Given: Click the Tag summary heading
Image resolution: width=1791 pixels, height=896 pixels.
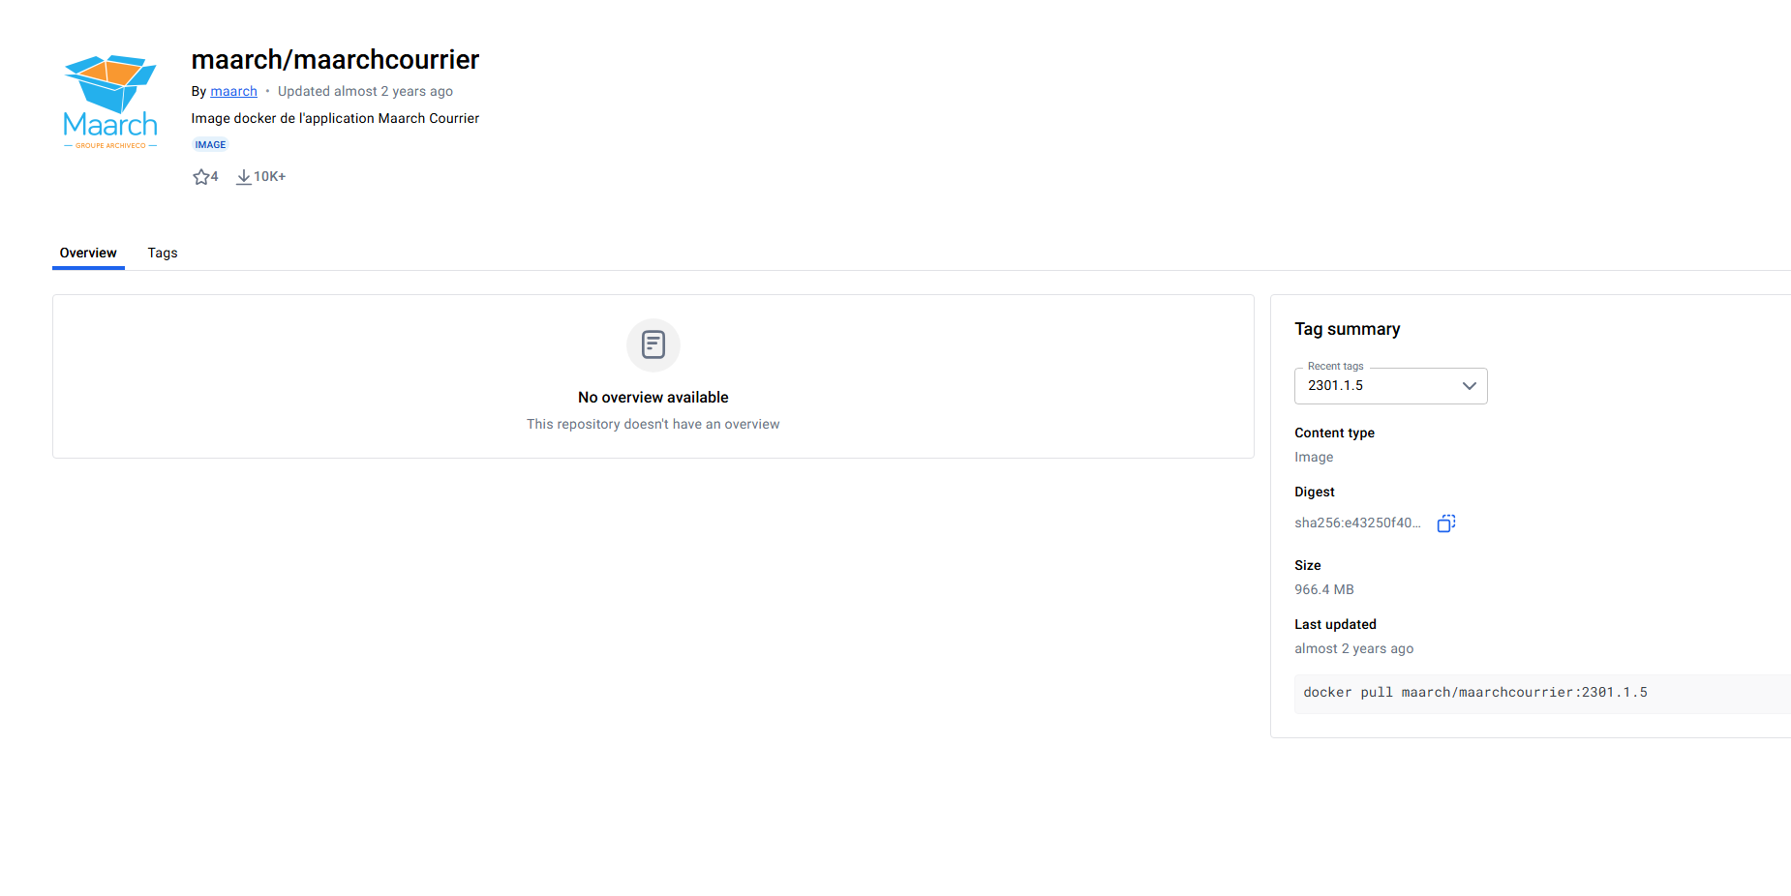Looking at the screenshot, I should 1347,329.
